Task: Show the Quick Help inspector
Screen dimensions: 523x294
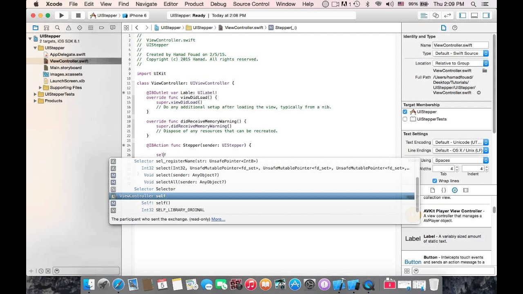Action: click(x=455, y=28)
